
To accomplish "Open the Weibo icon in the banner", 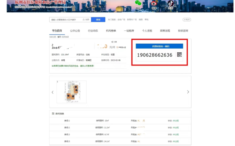I will [154, 3].
